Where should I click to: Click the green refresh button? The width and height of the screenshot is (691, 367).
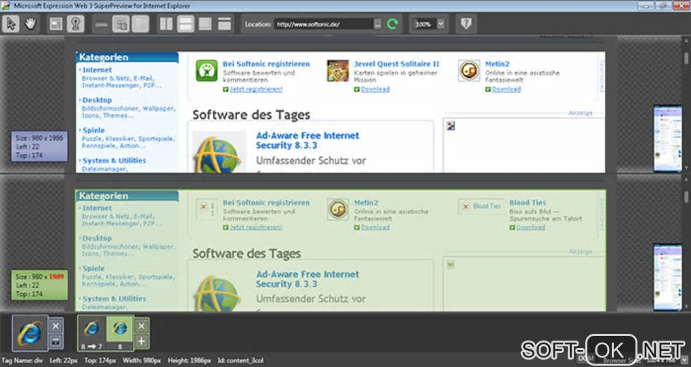pyautogui.click(x=393, y=24)
